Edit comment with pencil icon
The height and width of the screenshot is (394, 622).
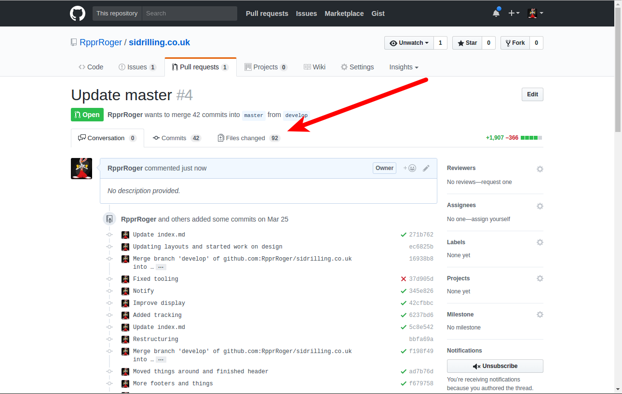click(426, 168)
